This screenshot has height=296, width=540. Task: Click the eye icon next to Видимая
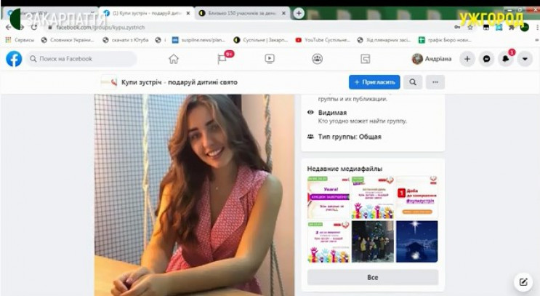[x=310, y=112]
